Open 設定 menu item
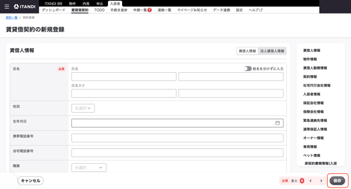Image resolution: width=351 pixels, height=189 pixels. [x=239, y=10]
